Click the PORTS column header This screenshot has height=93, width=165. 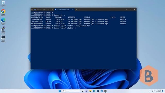(x=113, y=17)
